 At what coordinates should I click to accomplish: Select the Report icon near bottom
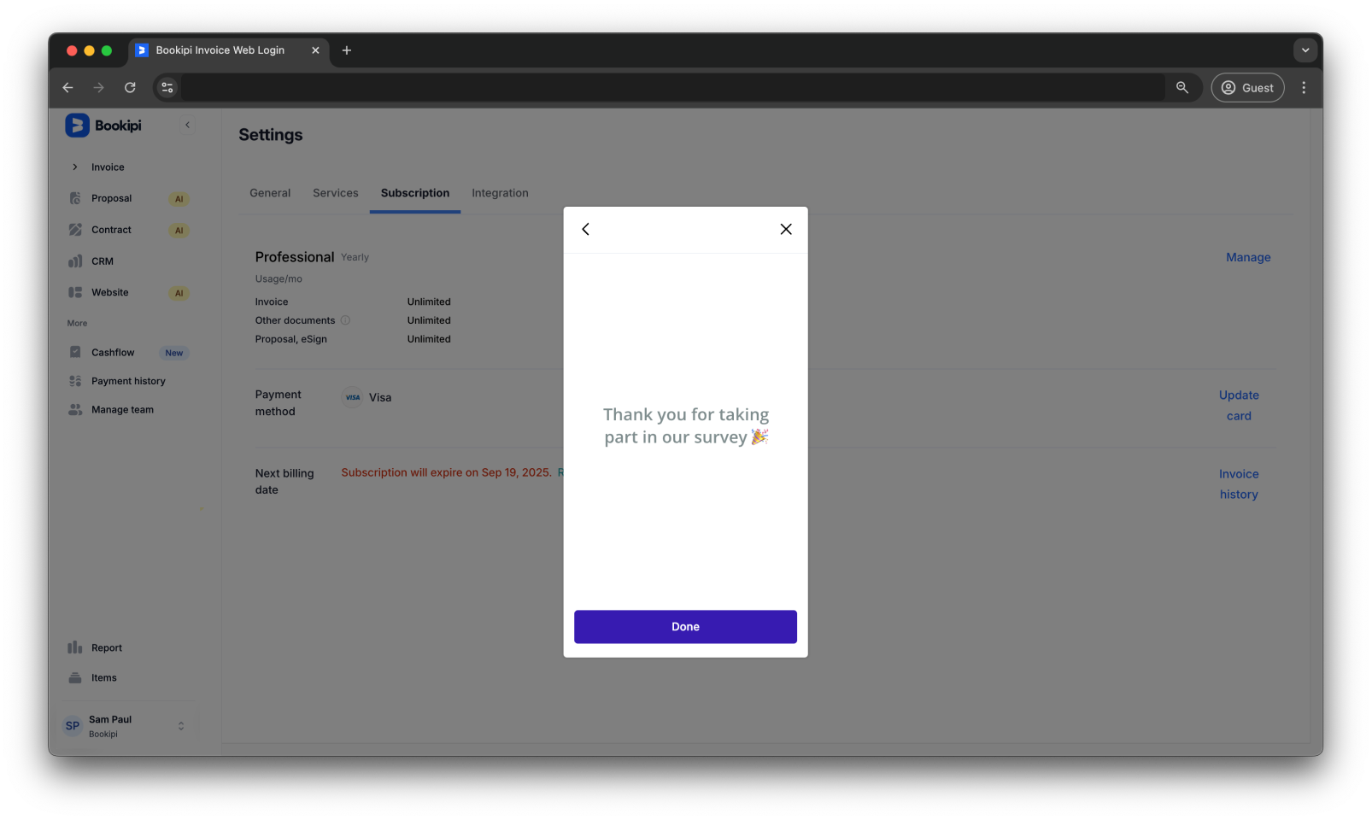click(75, 647)
